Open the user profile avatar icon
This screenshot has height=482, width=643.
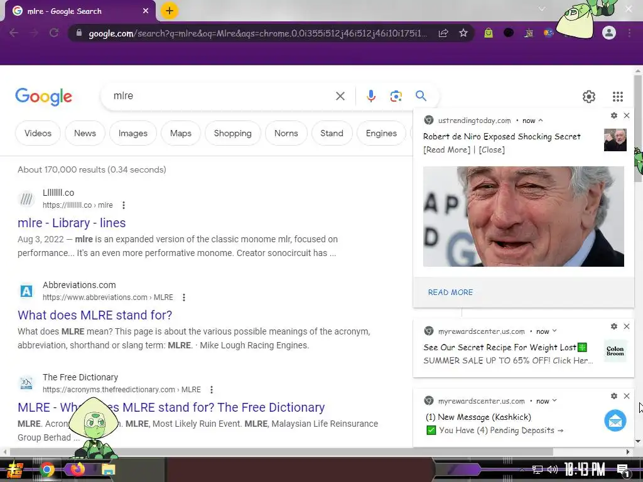click(609, 33)
